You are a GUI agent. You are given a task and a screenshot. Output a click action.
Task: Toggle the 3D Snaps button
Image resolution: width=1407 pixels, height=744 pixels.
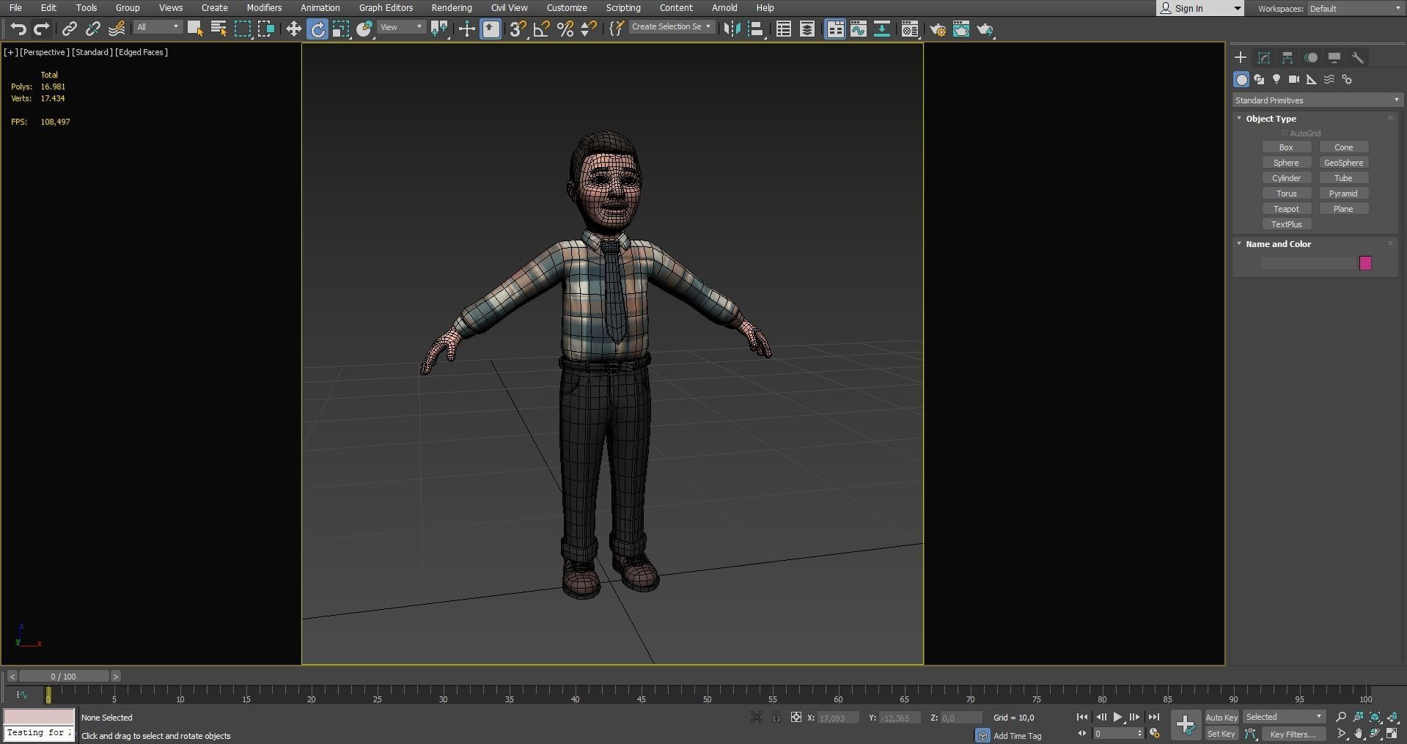(x=518, y=29)
